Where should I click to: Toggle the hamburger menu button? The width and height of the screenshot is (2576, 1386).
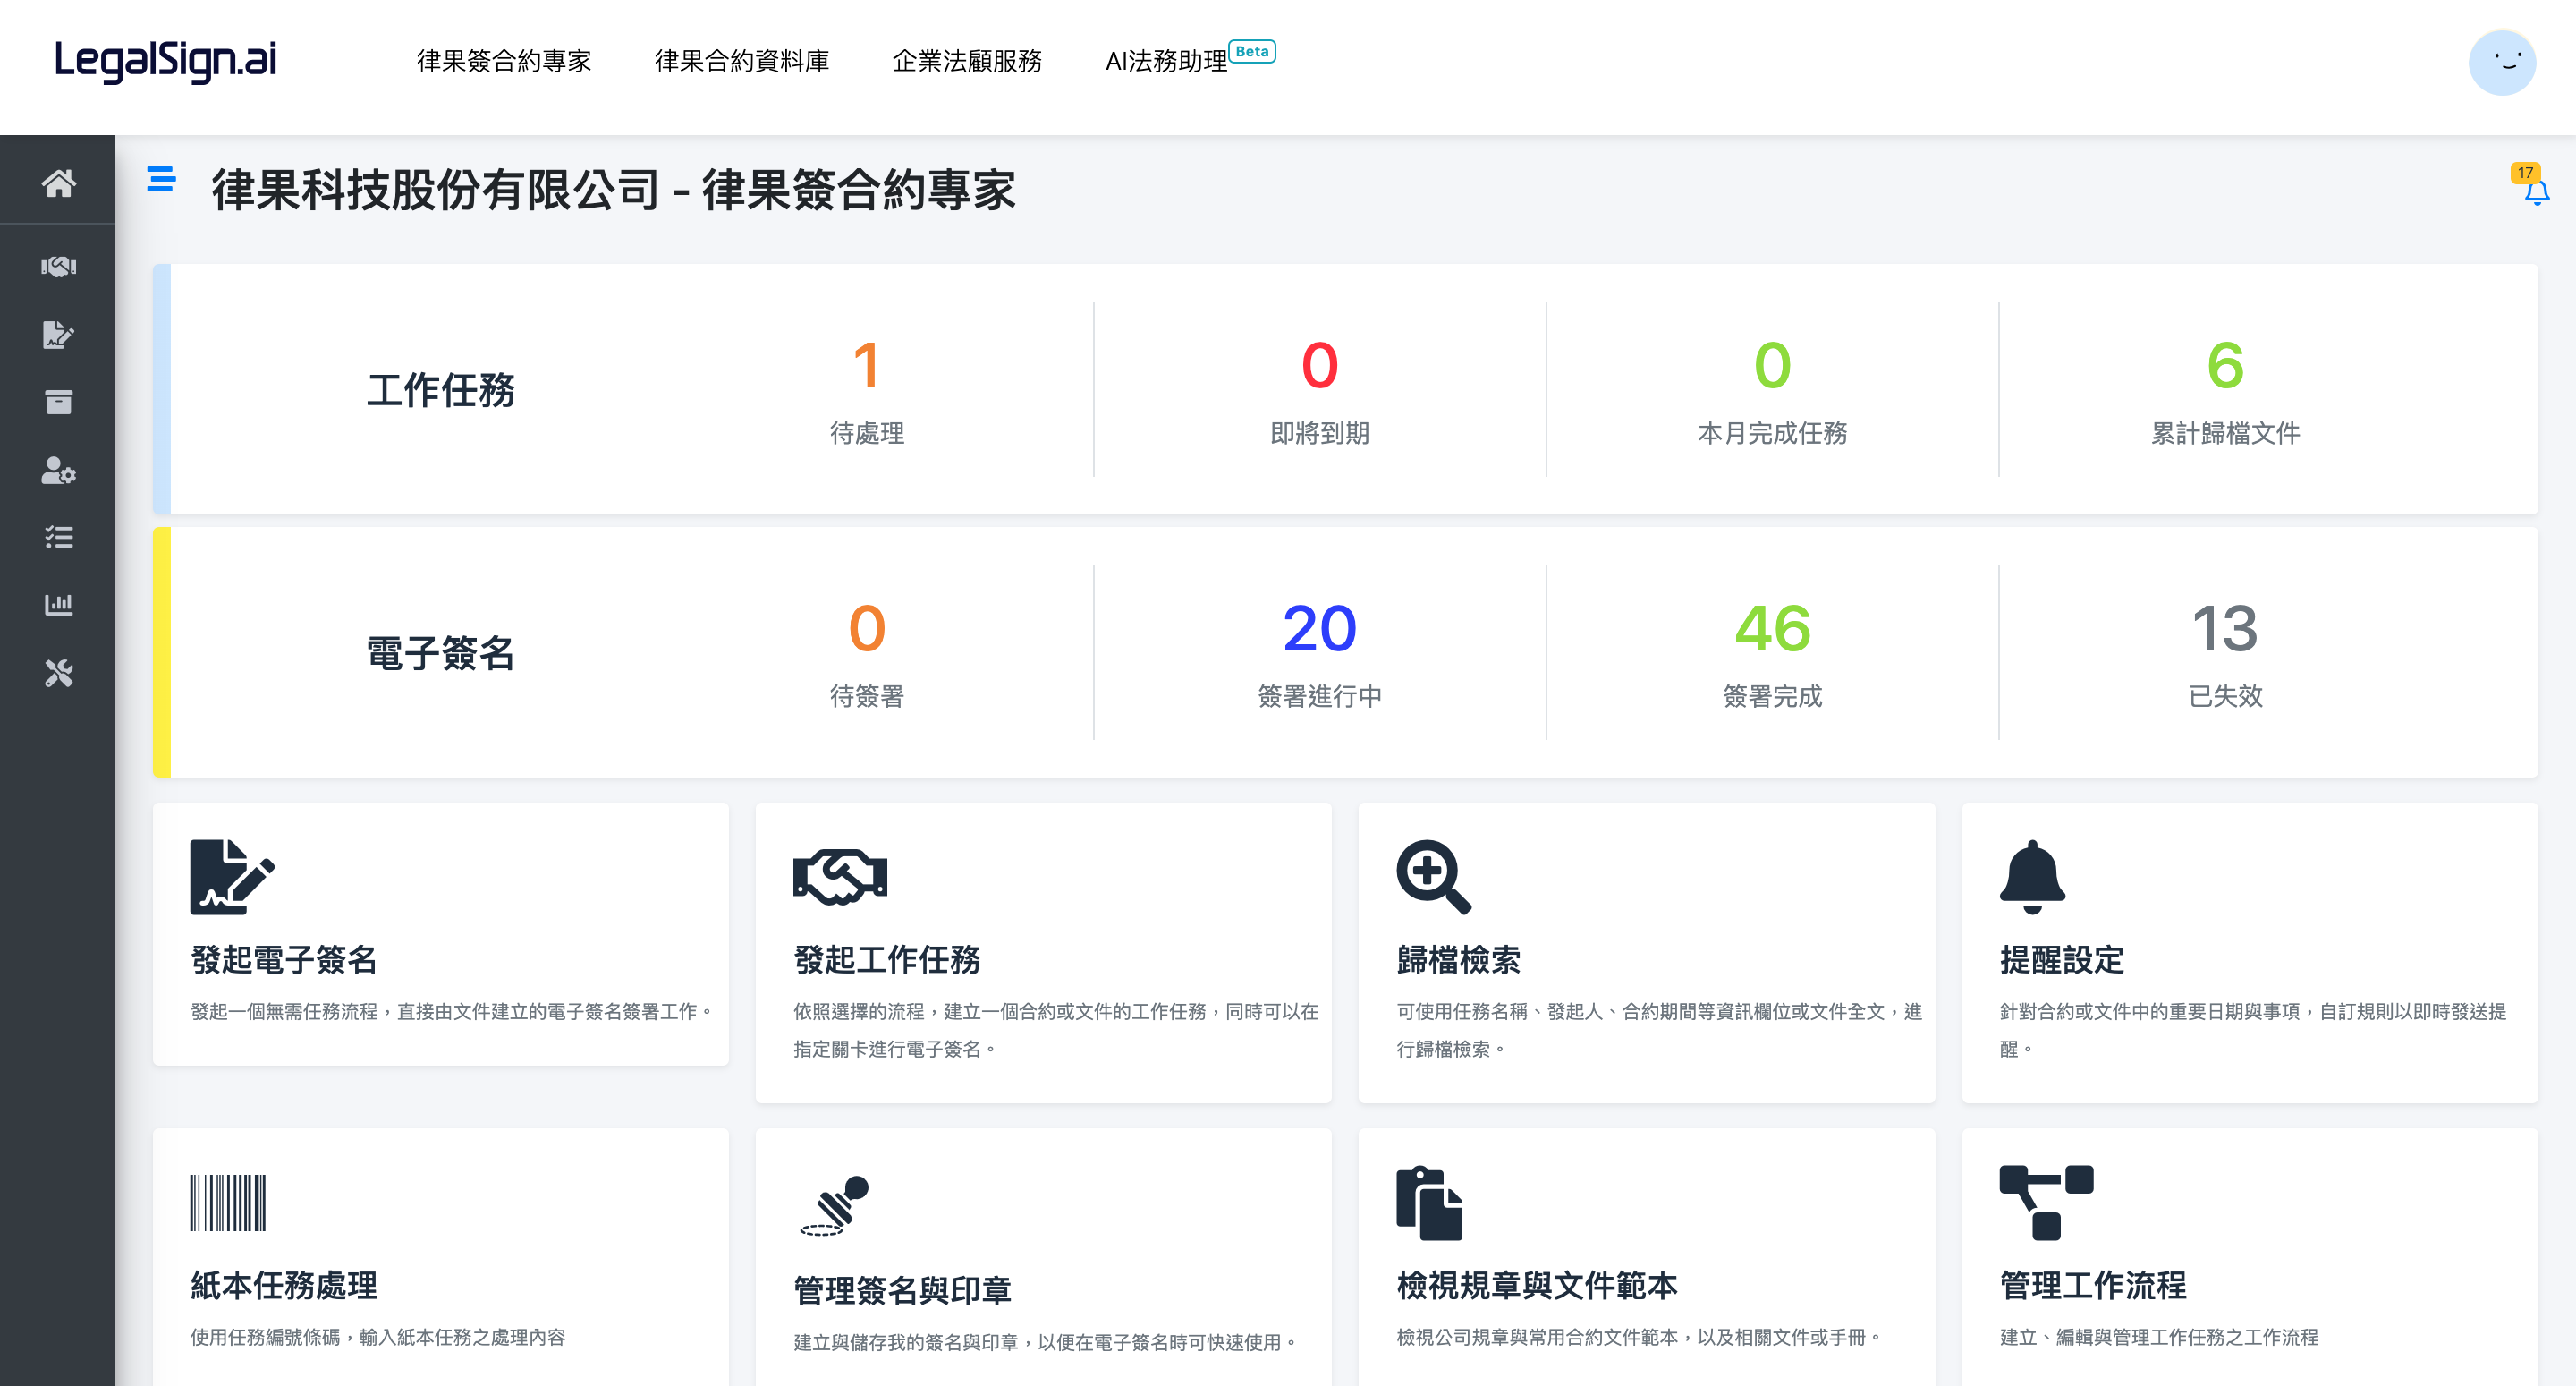click(161, 179)
